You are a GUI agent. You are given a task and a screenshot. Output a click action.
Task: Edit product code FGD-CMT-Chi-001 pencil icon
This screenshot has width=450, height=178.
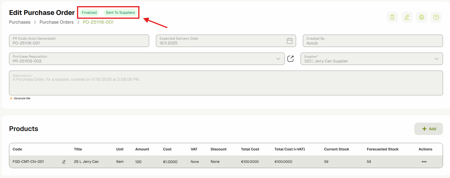pyautogui.click(x=64, y=162)
